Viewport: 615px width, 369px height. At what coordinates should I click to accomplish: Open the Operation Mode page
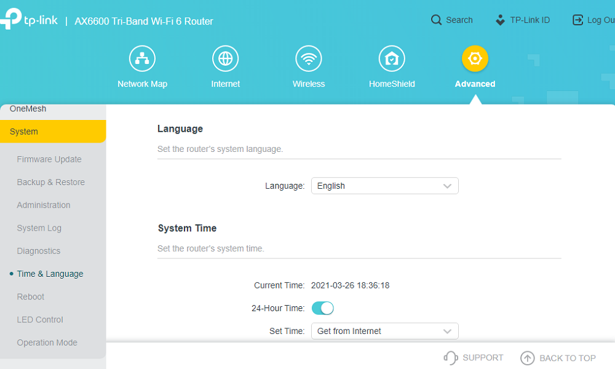[47, 343]
